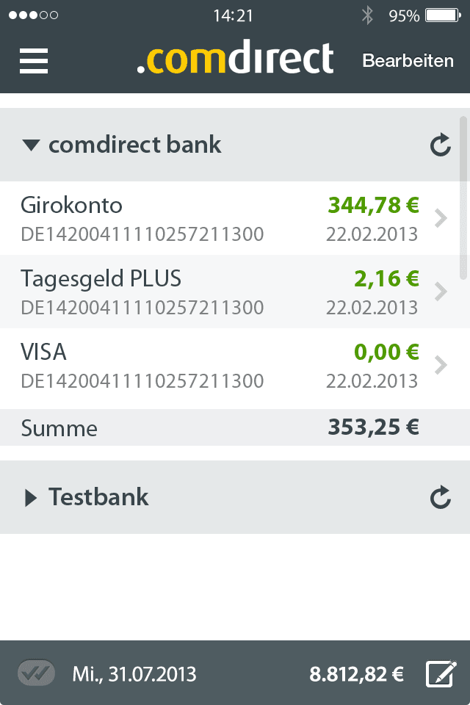The height and width of the screenshot is (705, 470).
Task: Tap Bearbeiten to edit accounts
Action: [408, 62]
